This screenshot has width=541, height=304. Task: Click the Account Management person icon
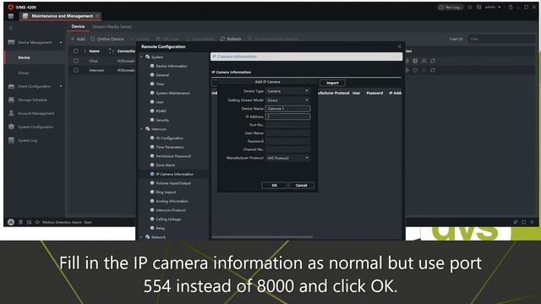(x=11, y=113)
